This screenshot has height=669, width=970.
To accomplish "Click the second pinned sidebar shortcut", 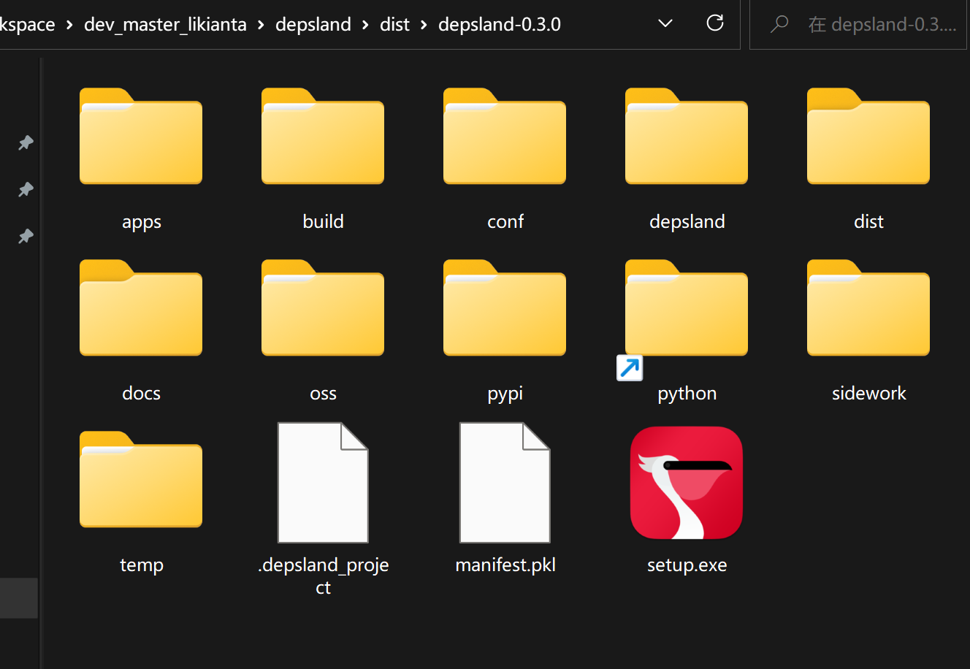I will (x=26, y=189).
